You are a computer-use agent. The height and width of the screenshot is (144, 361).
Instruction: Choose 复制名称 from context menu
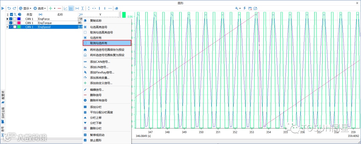coord(107,20)
